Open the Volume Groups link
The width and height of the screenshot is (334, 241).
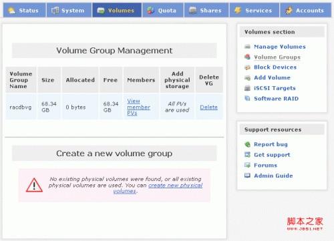coord(277,57)
